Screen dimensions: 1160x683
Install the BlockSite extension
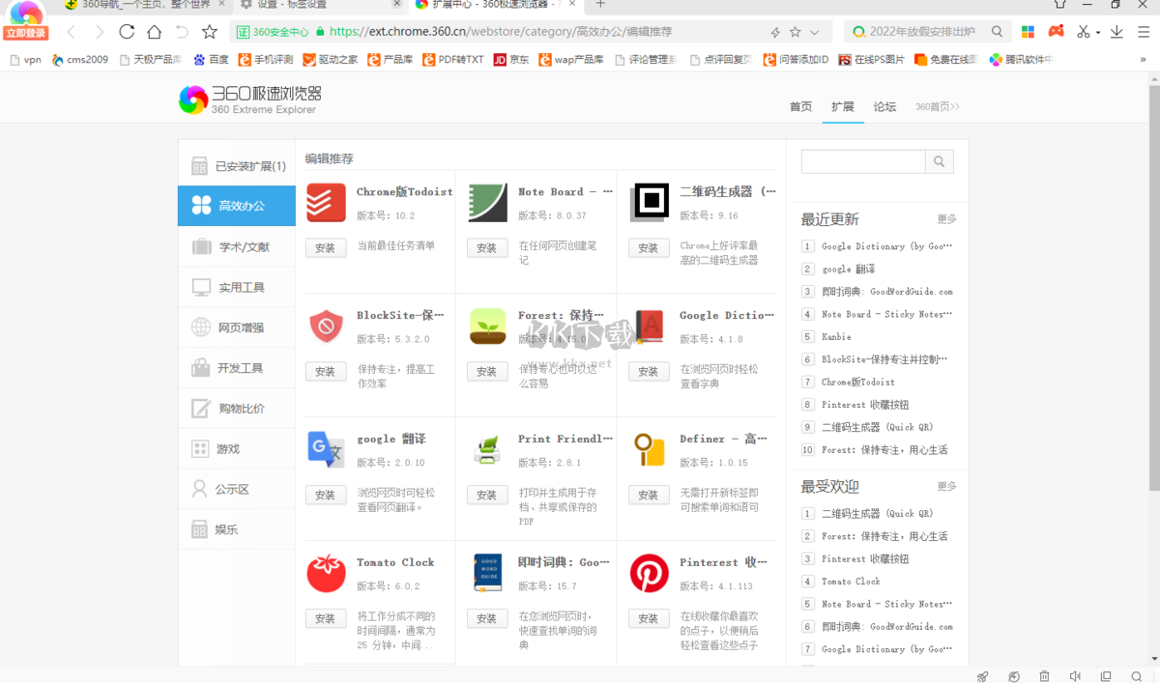(326, 372)
